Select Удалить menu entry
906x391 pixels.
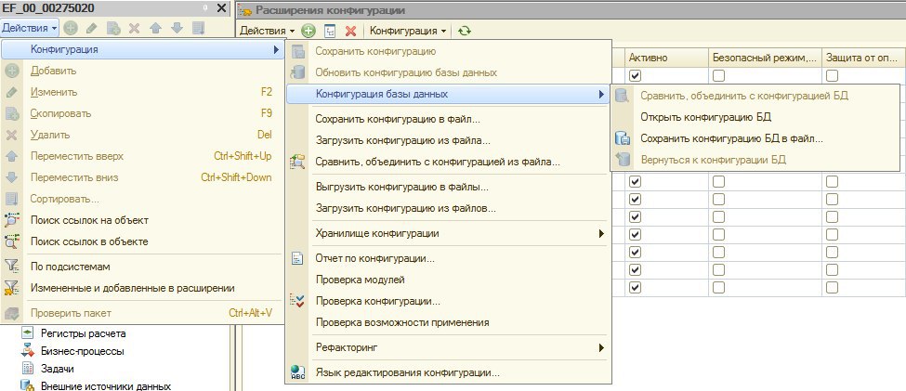[143, 136]
